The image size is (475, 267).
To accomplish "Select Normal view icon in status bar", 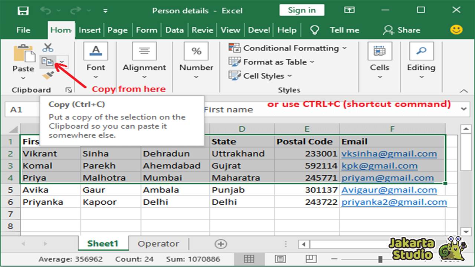I will coord(249,259).
